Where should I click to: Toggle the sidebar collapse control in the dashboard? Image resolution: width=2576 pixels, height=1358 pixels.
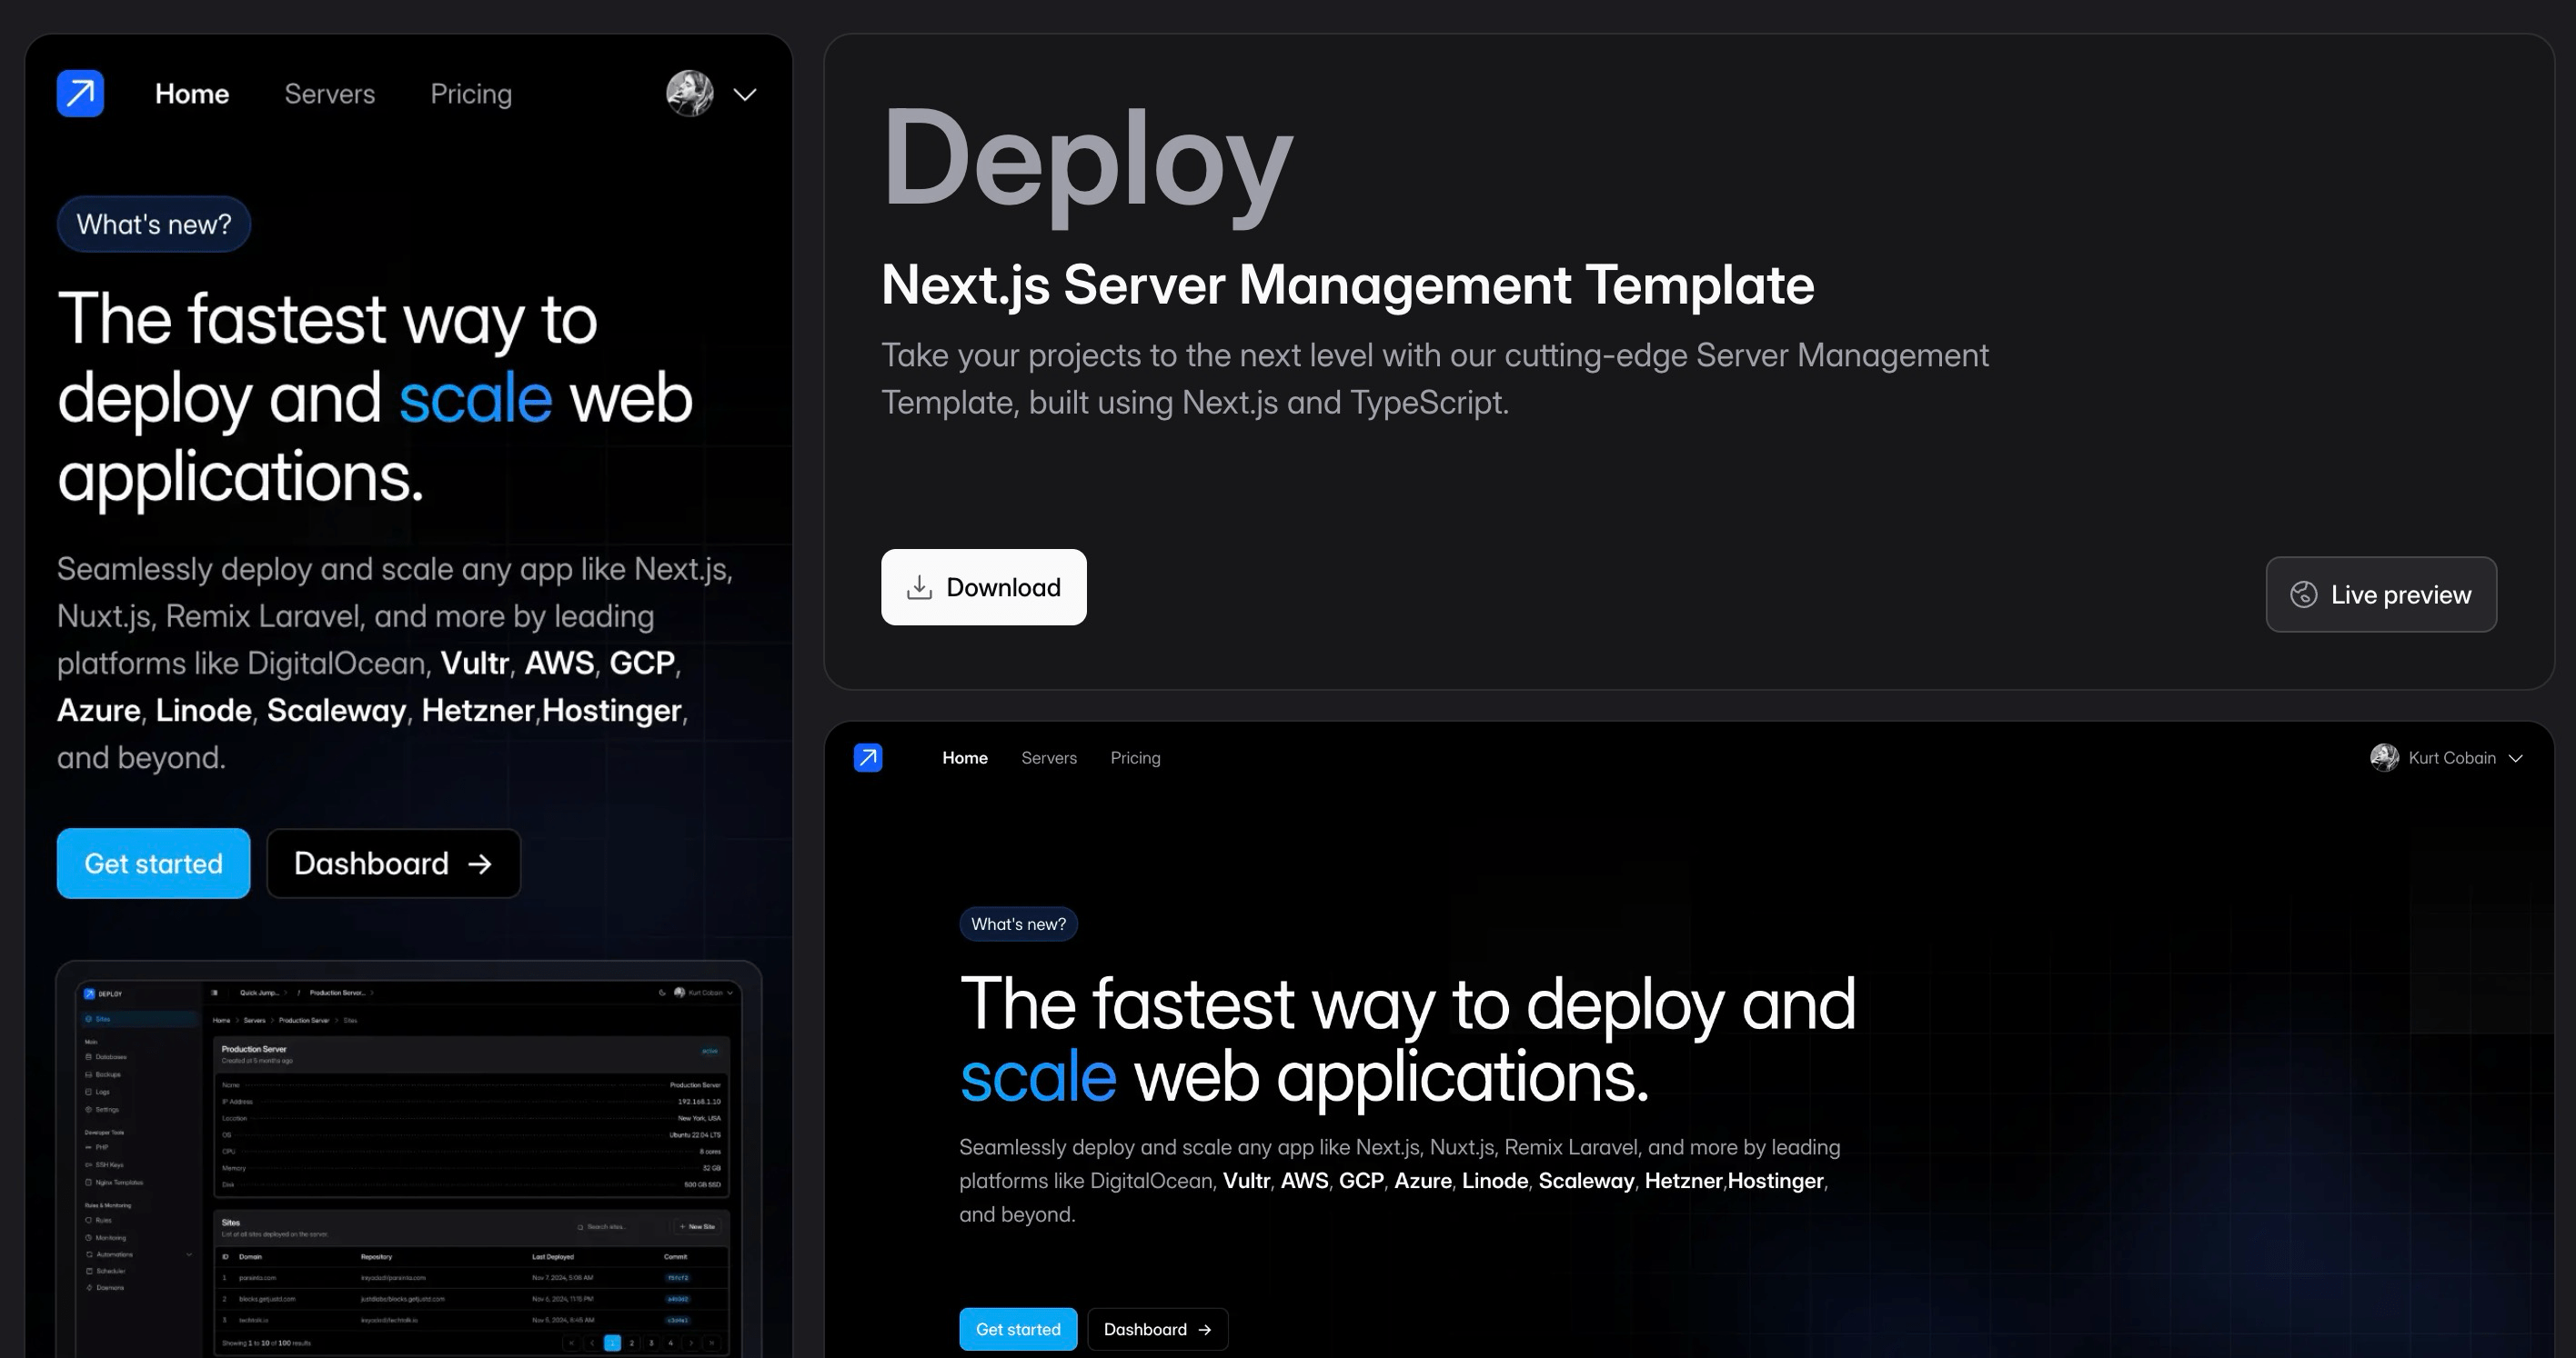coord(215,994)
